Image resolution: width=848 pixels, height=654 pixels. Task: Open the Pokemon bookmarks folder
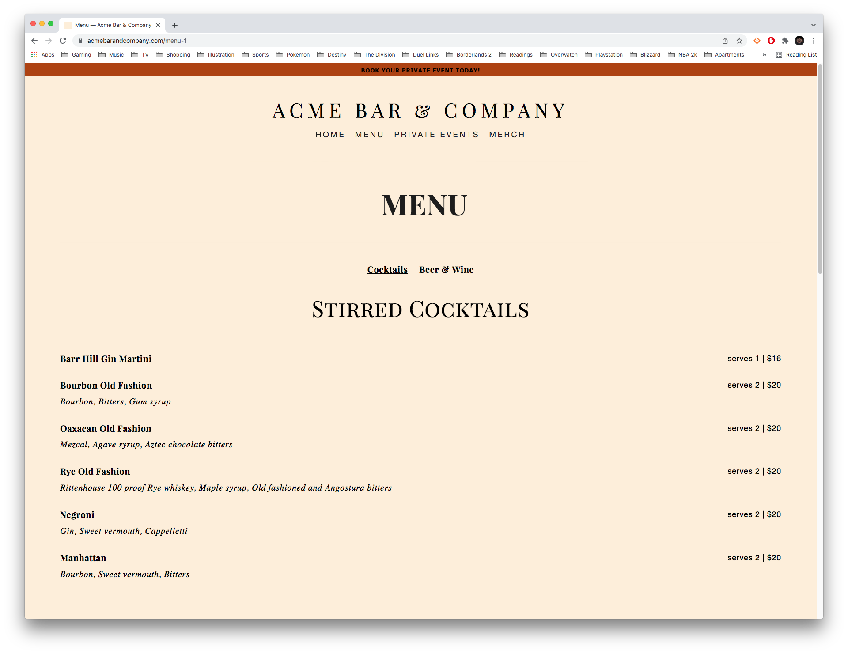[x=293, y=55]
